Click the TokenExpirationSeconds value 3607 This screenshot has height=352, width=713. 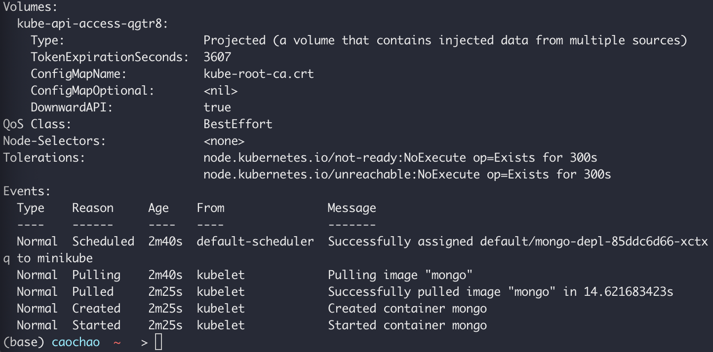coord(217,57)
